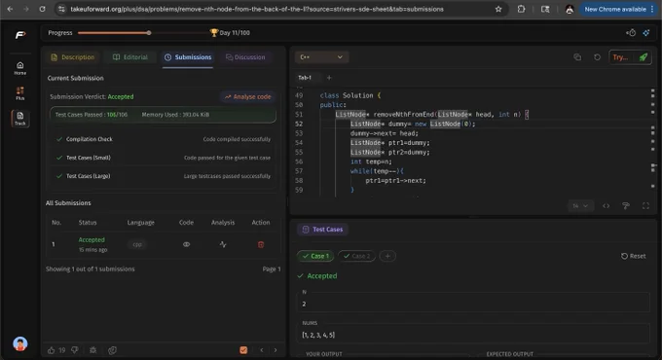Click the Compilation Check row
Screen dimensions: 662x360
click(163, 139)
